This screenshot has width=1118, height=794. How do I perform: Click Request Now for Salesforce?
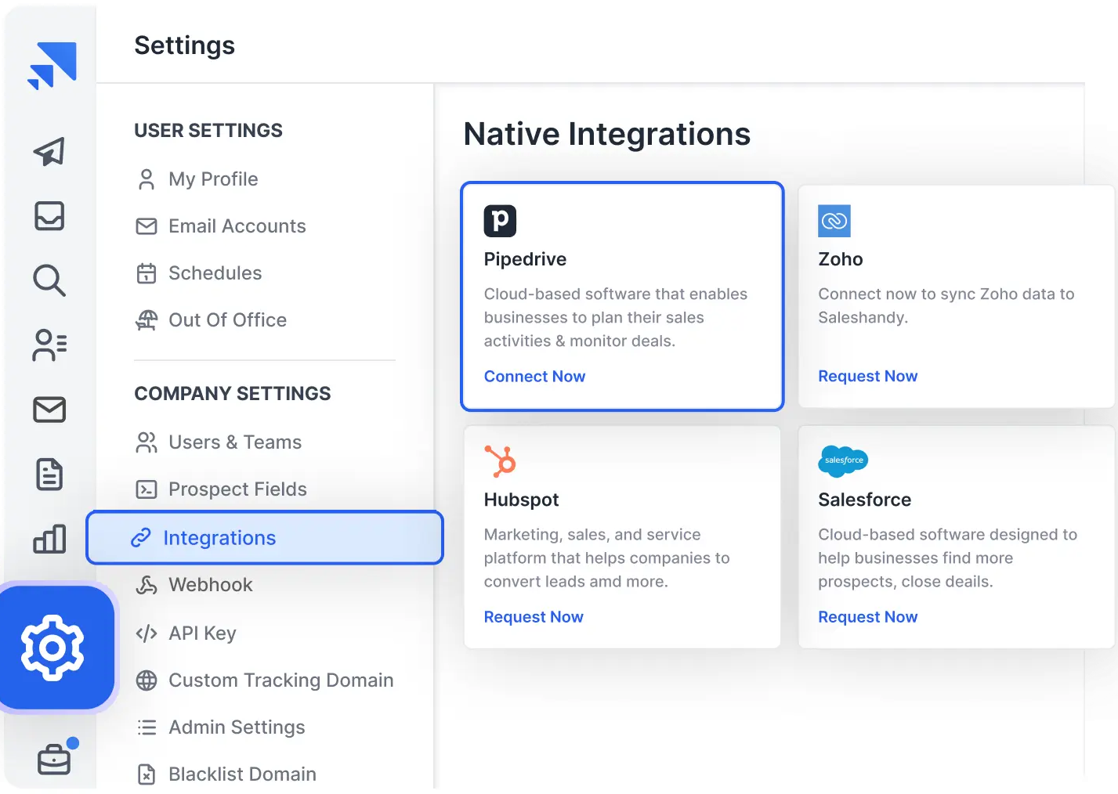[x=867, y=617]
